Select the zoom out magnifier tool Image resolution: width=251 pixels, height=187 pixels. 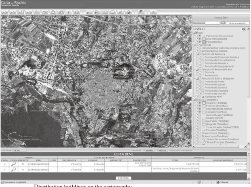13,12
